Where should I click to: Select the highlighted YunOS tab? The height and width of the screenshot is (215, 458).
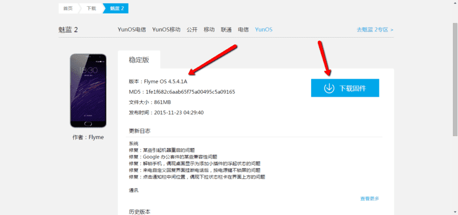point(263,29)
